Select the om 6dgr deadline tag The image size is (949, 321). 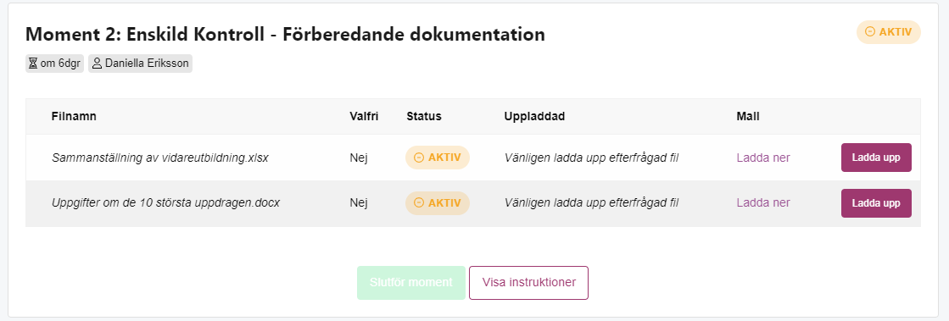tap(54, 64)
